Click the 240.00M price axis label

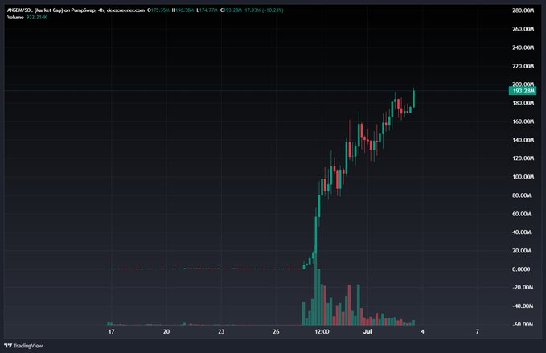tap(523, 47)
